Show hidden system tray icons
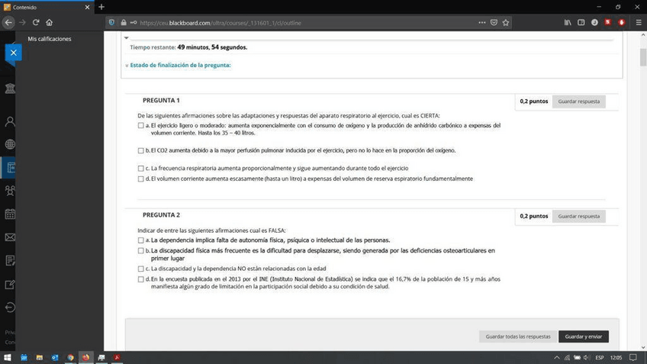 (x=557, y=357)
